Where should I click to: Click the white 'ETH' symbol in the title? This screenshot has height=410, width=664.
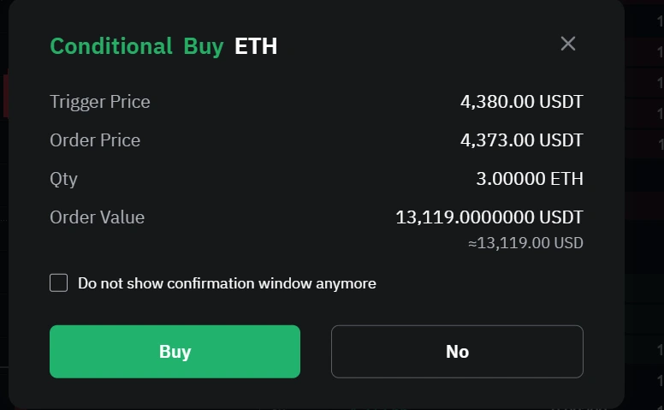[x=256, y=46]
